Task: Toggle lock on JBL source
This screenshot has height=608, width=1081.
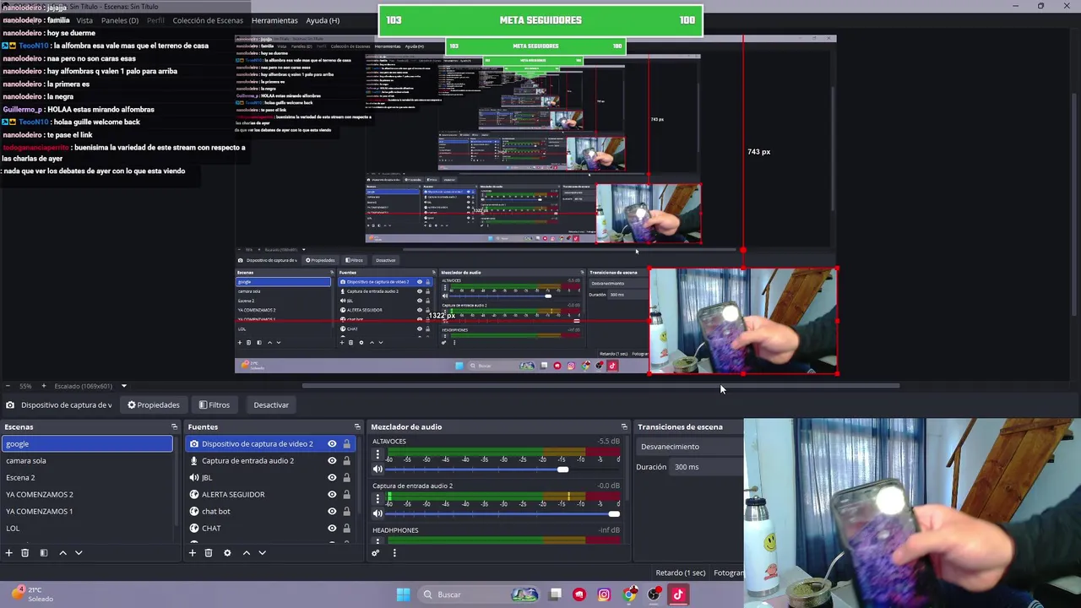Action: 346,478
